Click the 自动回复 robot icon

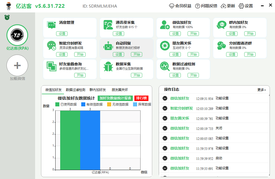[108, 46]
